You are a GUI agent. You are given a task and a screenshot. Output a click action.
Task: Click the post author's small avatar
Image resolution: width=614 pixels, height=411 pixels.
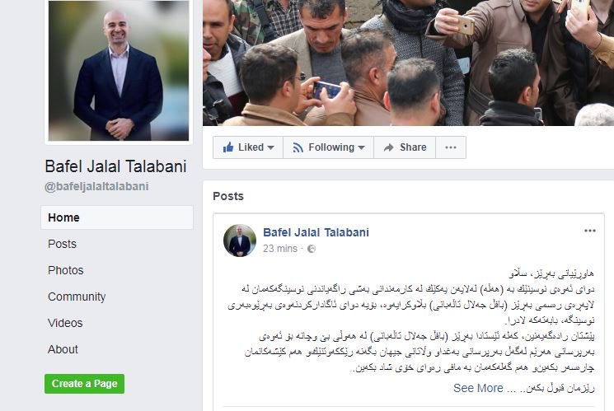point(240,241)
